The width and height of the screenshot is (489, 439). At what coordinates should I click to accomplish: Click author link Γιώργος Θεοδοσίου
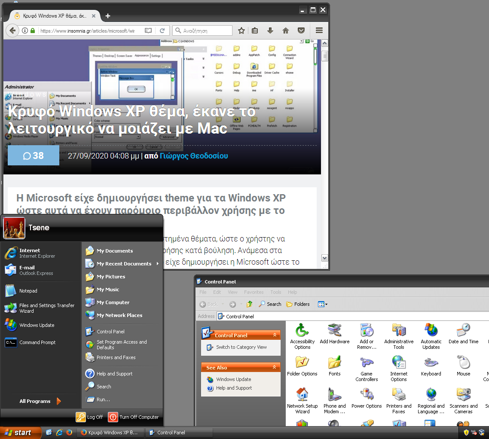[194, 155]
